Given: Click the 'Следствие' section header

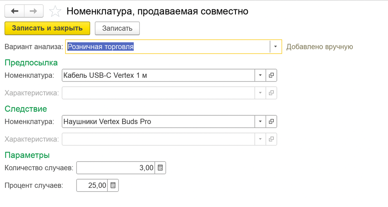Looking at the screenshot, I should 26,109.
